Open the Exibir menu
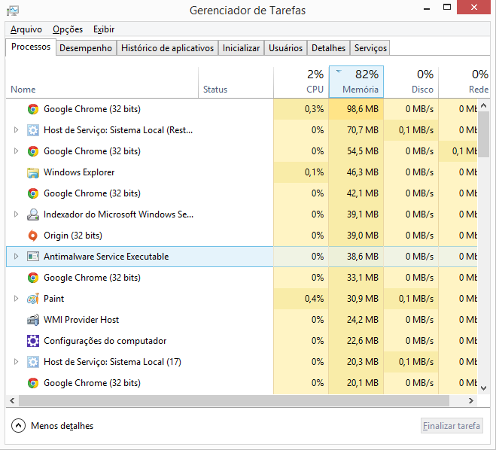Viewport: 496px width, 450px height. point(104,29)
